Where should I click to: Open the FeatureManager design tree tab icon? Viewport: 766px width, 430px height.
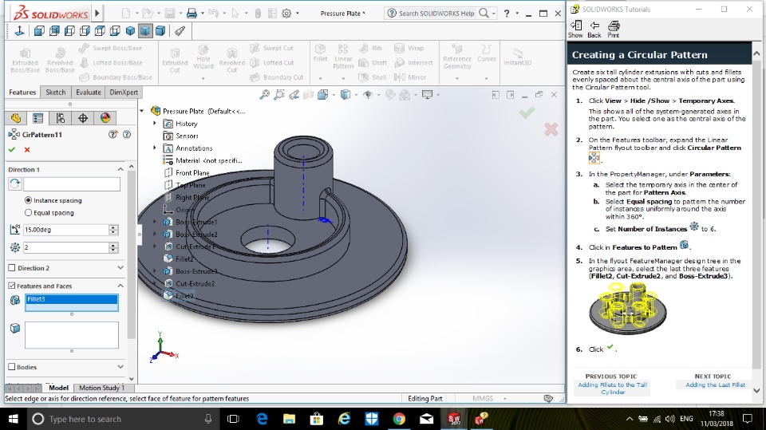(x=16, y=118)
